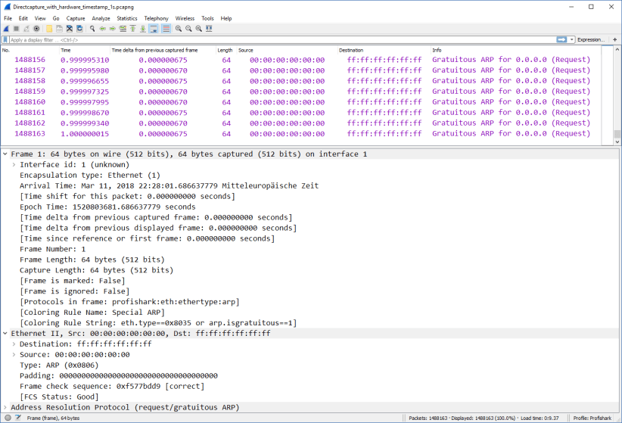The width and height of the screenshot is (622, 423).
Task: Jump to the first packet icon
Action: tap(133, 29)
